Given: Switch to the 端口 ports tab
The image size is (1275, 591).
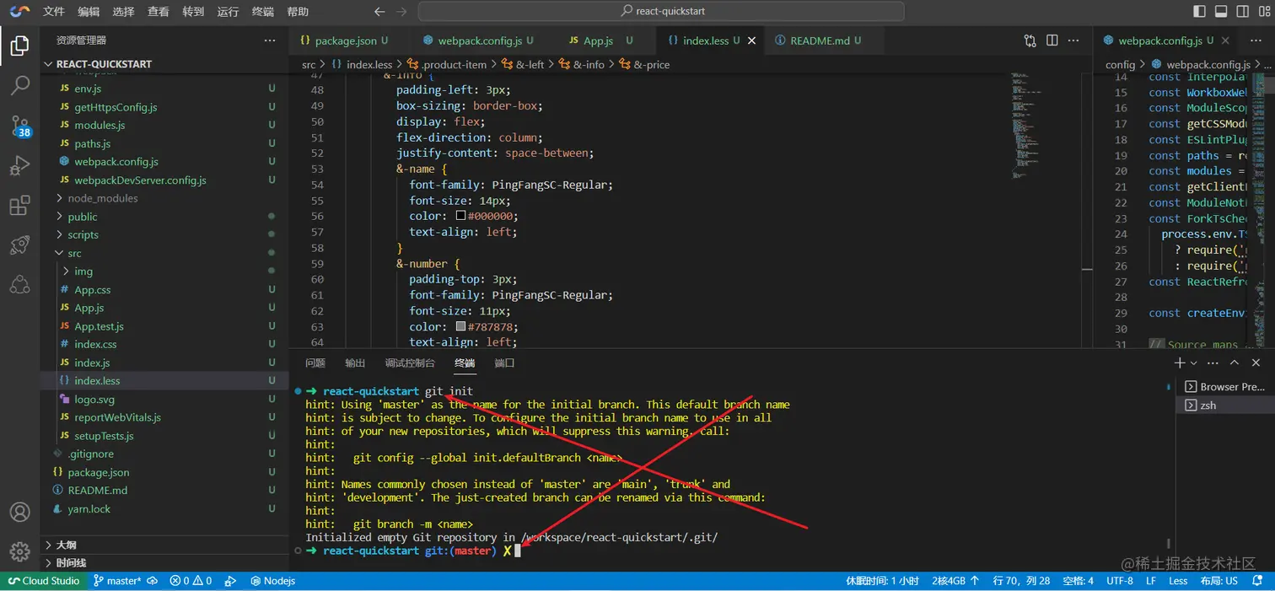Looking at the screenshot, I should pyautogui.click(x=504, y=363).
